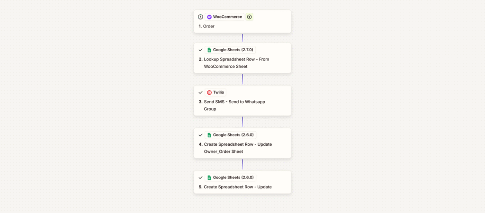Click connector line between steps 2 and 3
The width and height of the screenshot is (485, 213).
(x=242, y=79)
